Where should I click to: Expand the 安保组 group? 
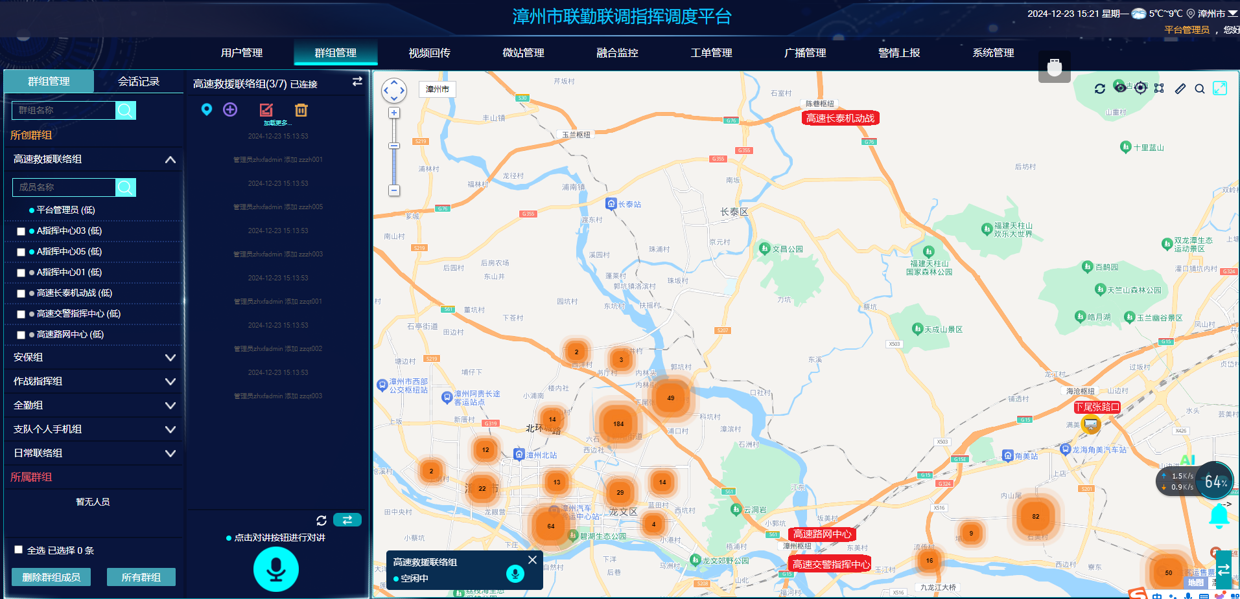[170, 357]
